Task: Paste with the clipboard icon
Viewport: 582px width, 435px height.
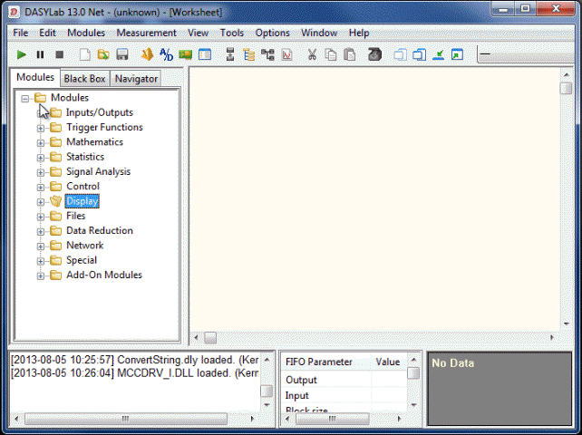Action: 350,55
